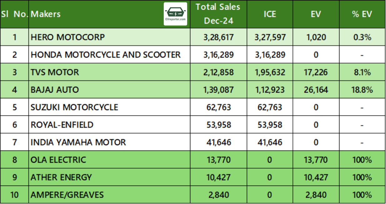Click serial number 8 in Ola row
The height and width of the screenshot is (204, 386).
coord(15,160)
